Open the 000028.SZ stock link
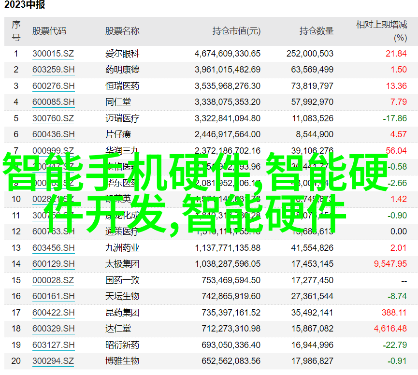Viewport: 418px width, 375px height. coord(53,280)
